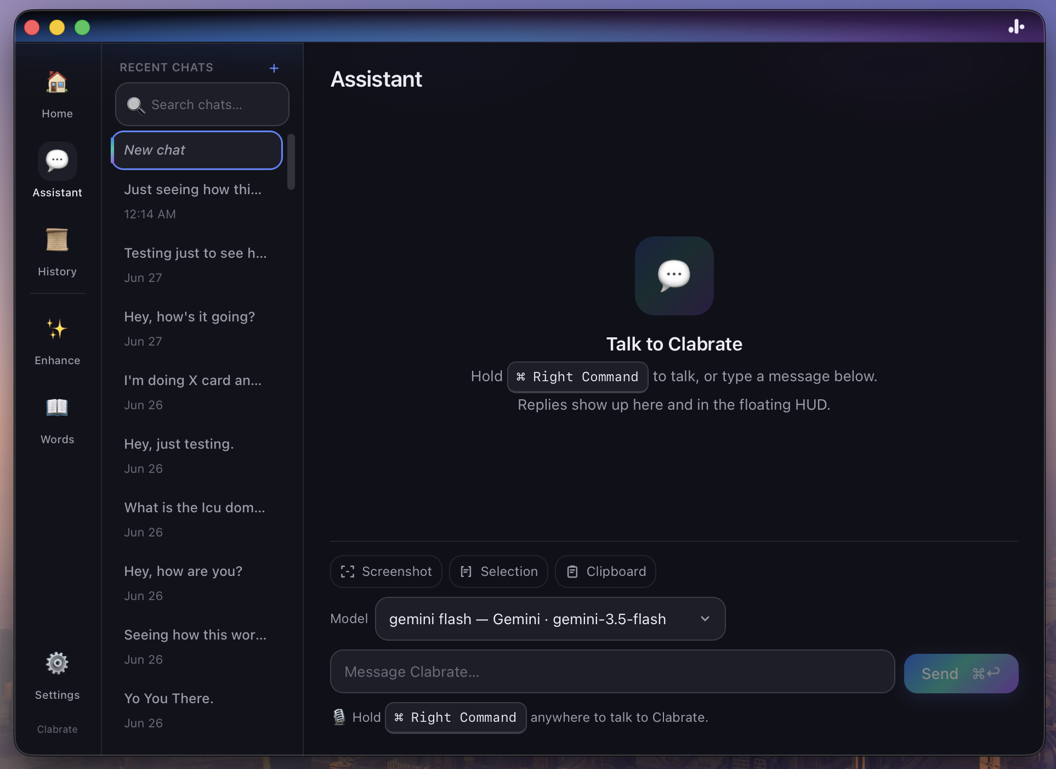Click the Right Command key hint in center
The width and height of the screenshot is (1056, 769).
click(577, 377)
